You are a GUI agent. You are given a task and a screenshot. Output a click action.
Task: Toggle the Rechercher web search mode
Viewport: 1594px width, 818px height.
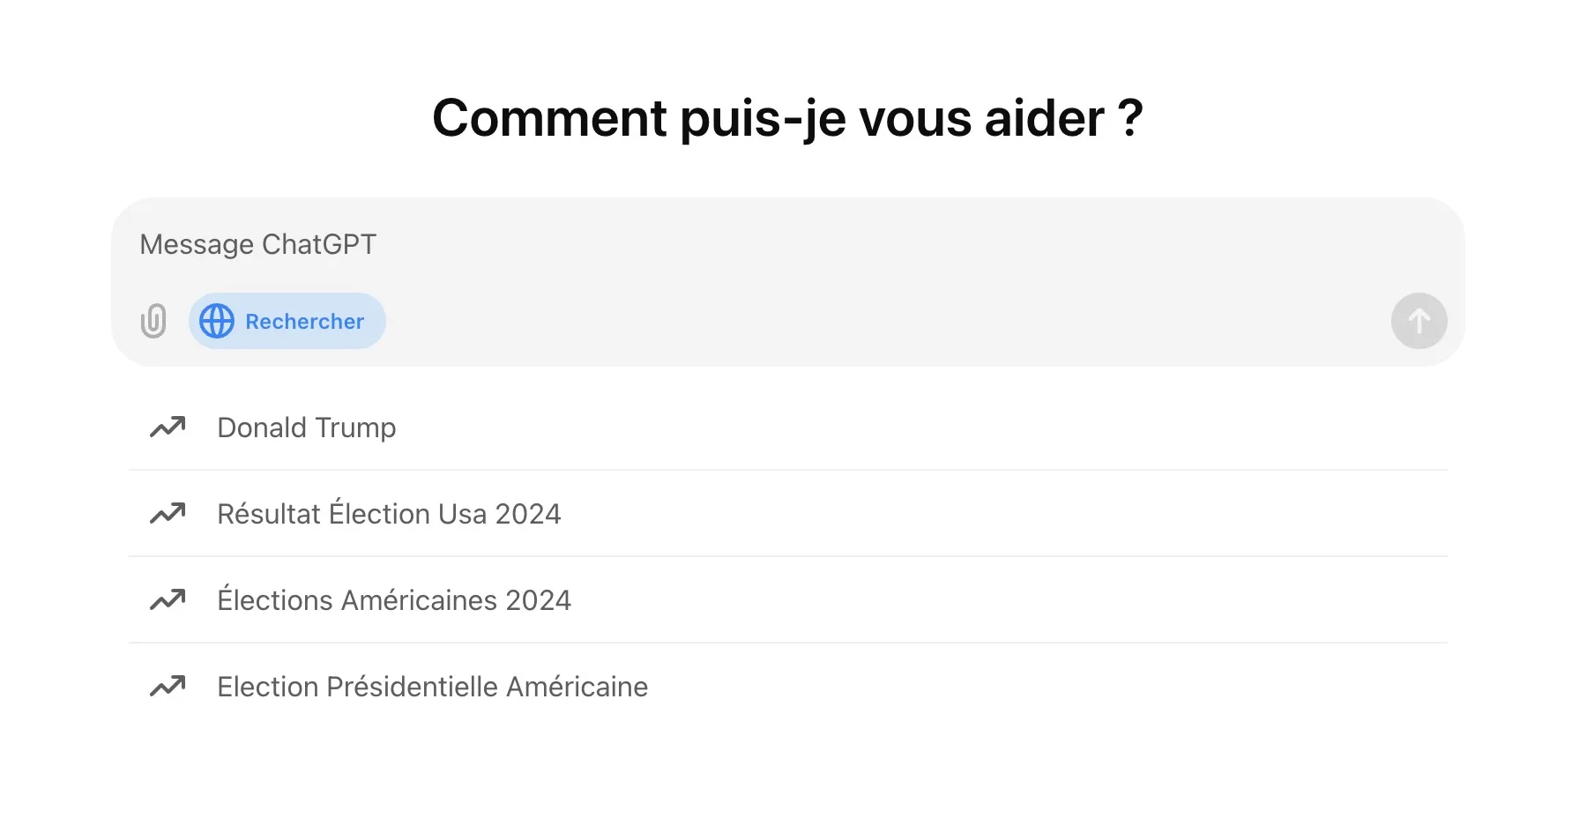(x=287, y=321)
